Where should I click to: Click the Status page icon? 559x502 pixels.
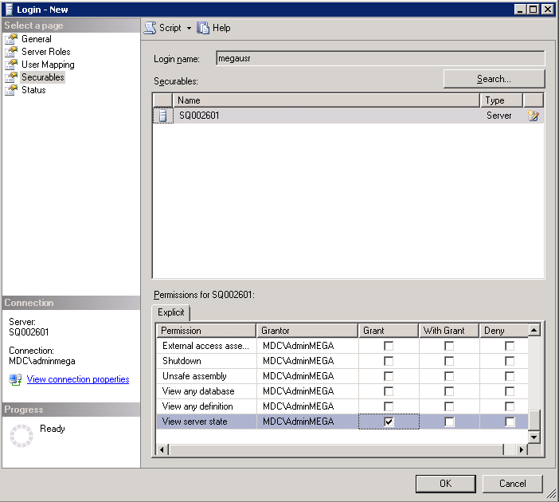click(12, 90)
